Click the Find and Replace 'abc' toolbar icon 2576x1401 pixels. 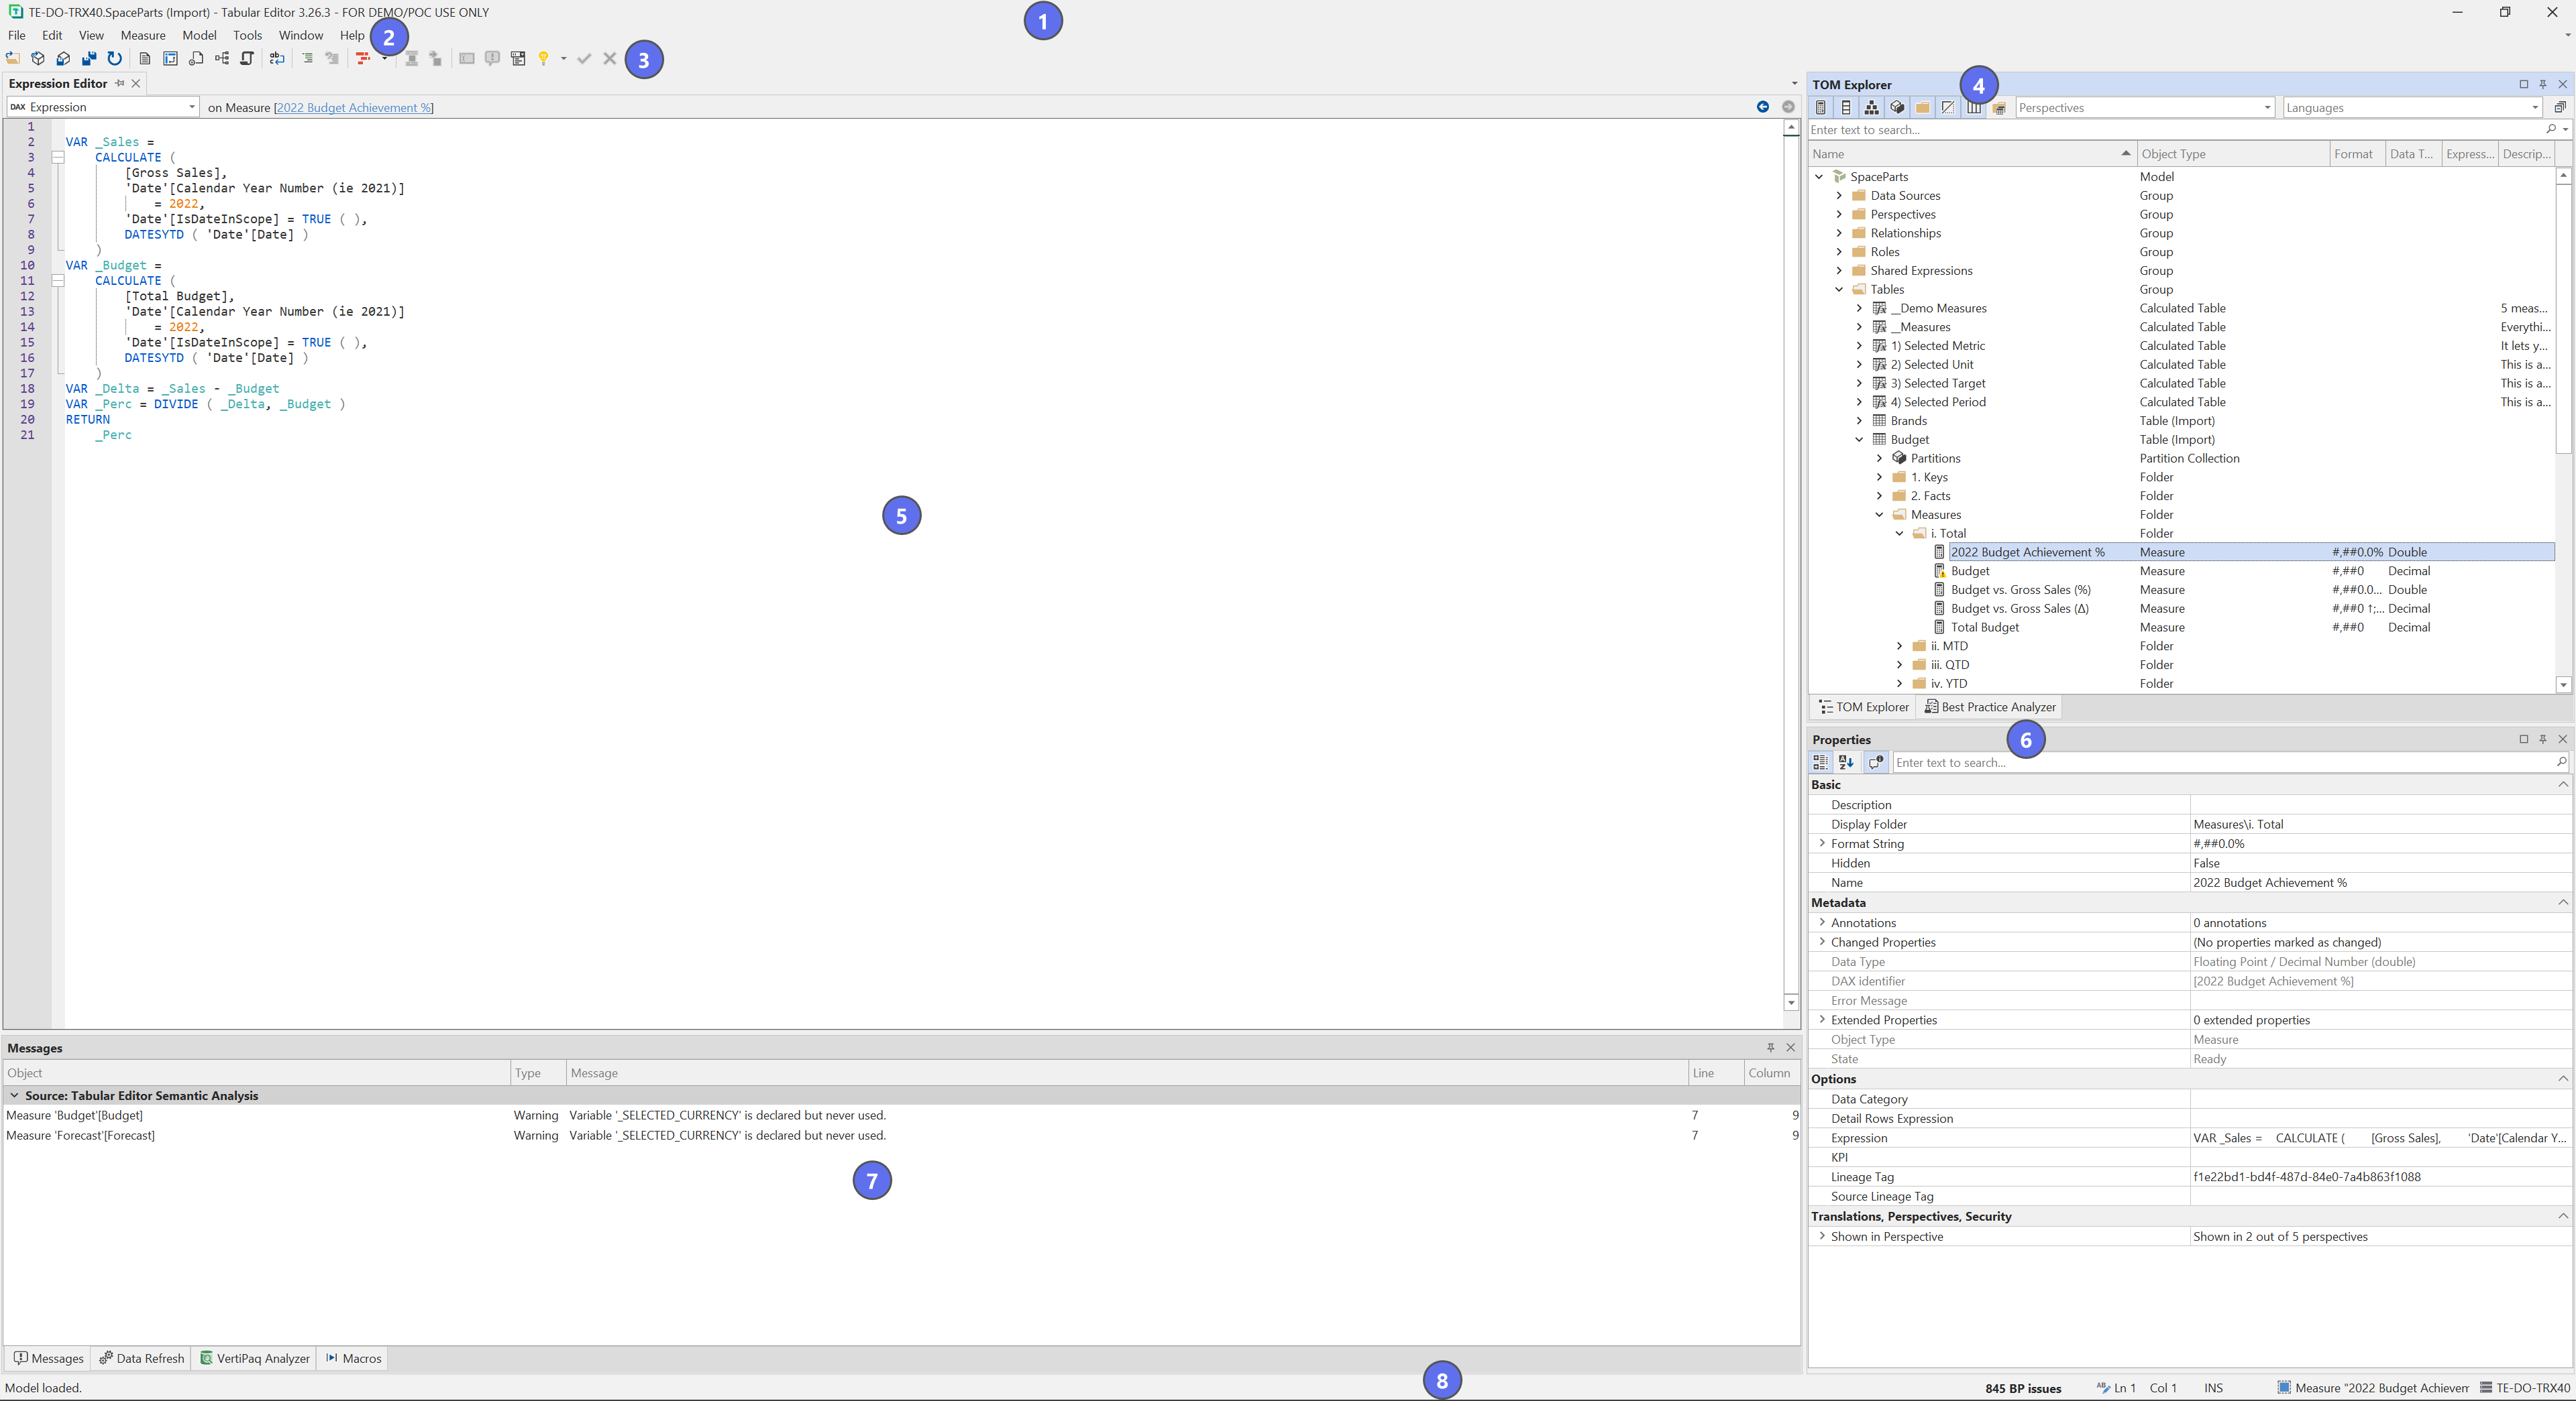click(x=277, y=59)
